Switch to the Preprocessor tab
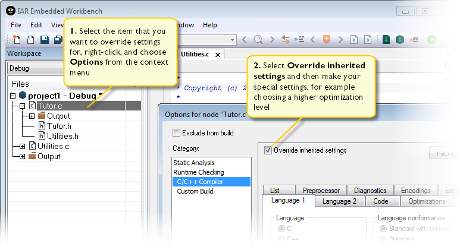This screenshot has height=250, width=460. point(321,191)
